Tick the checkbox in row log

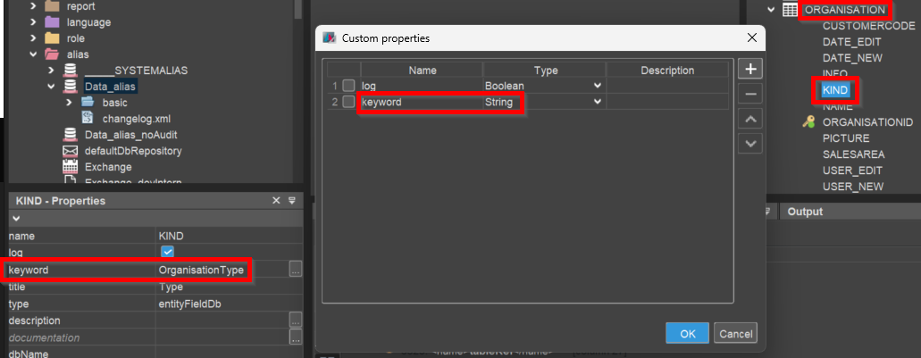click(x=349, y=86)
